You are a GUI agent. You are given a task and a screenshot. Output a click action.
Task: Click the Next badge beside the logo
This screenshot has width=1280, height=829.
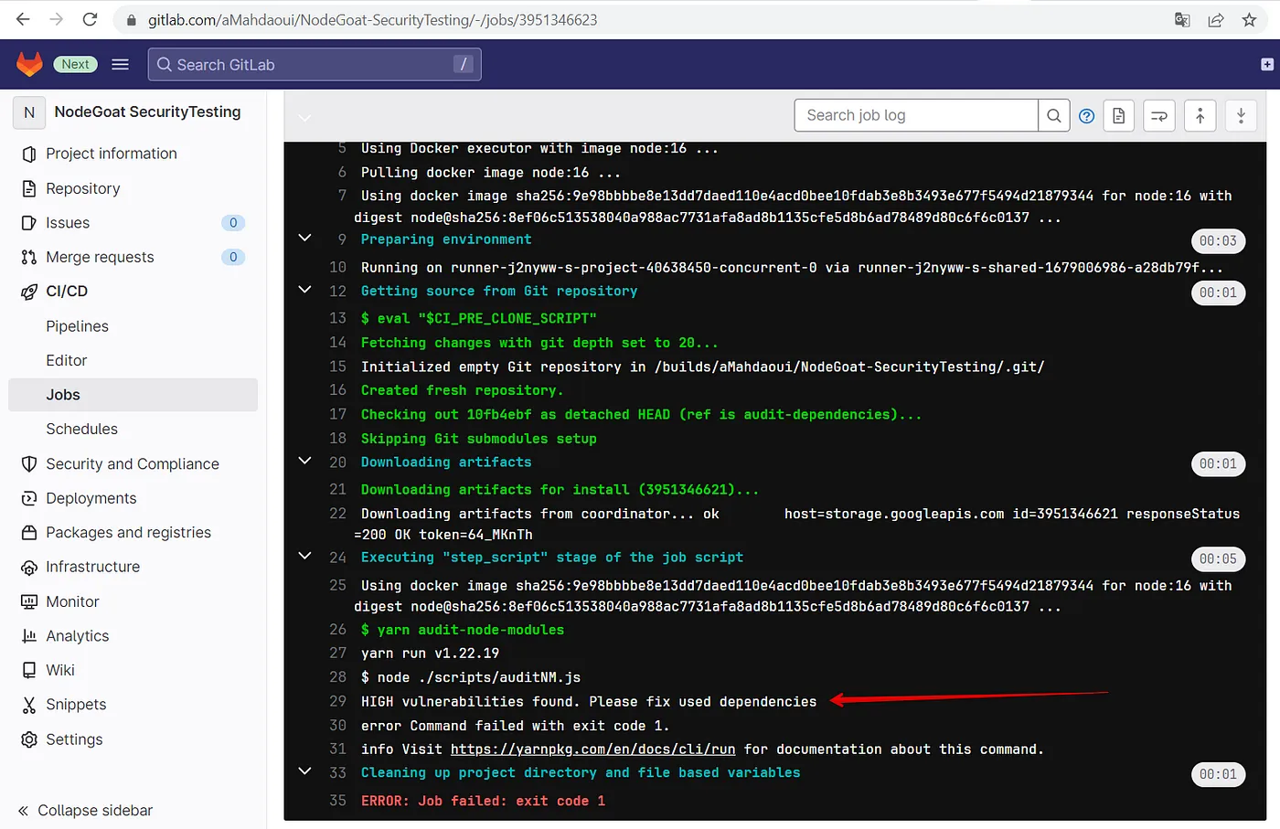[x=75, y=64]
